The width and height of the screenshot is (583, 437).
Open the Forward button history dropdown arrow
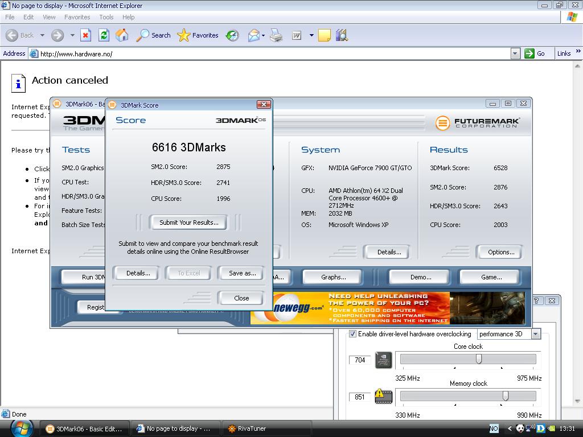click(x=72, y=35)
